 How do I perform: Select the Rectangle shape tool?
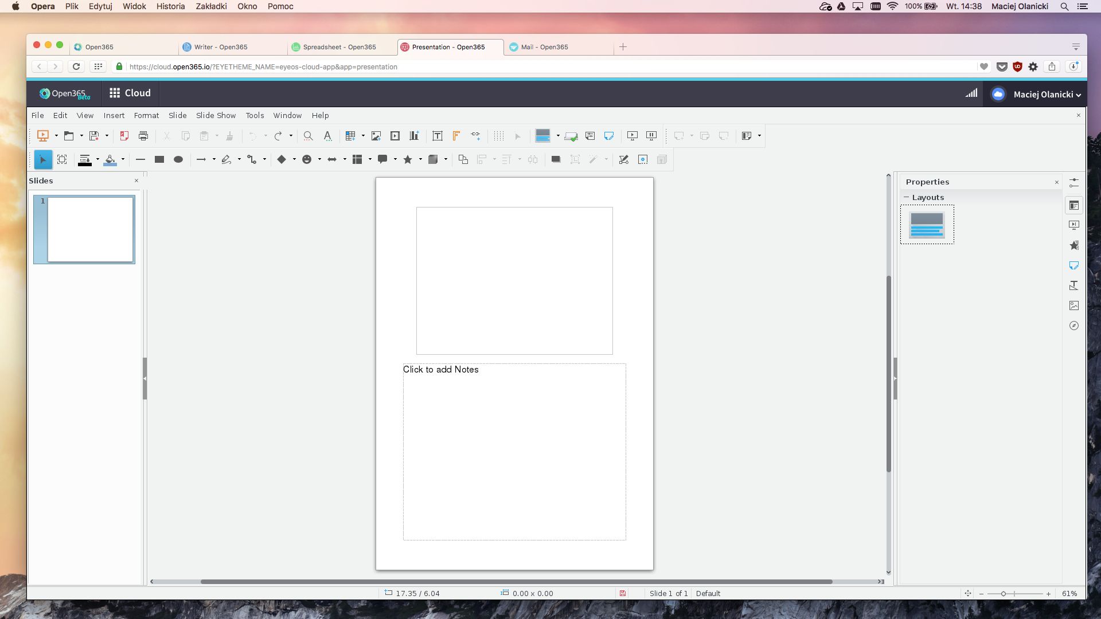click(x=159, y=160)
